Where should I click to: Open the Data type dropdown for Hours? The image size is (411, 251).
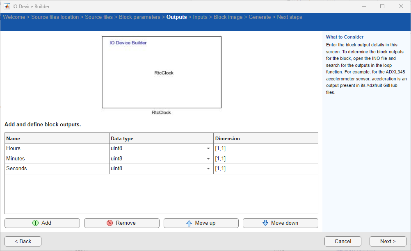click(x=208, y=148)
